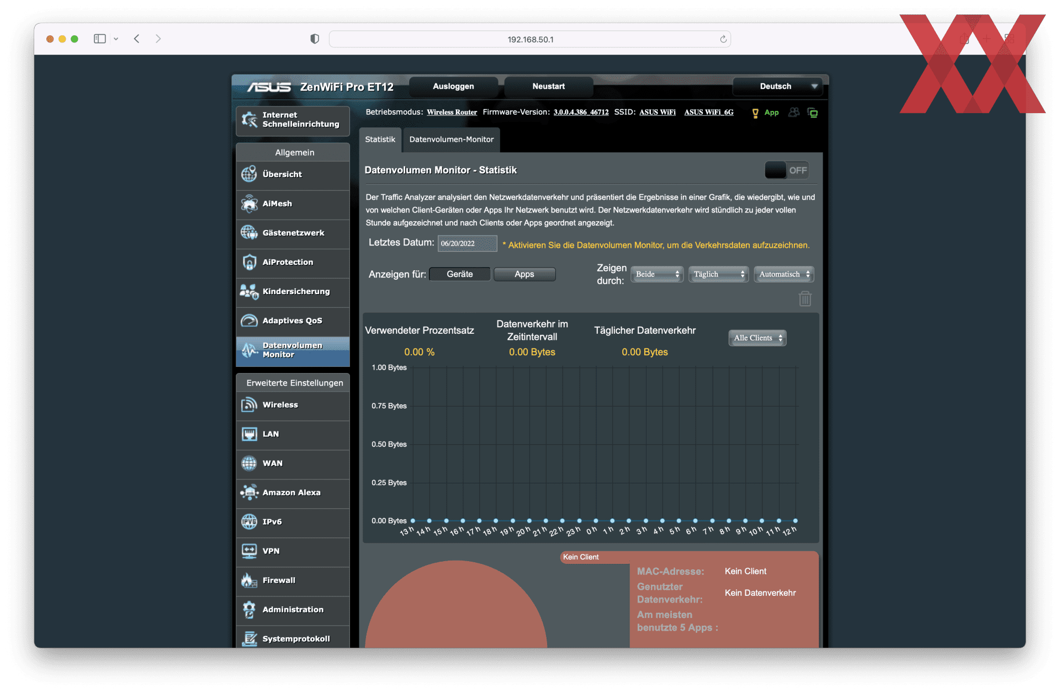Click the 0.00 % percentage value
1060x693 pixels.
[x=419, y=352]
